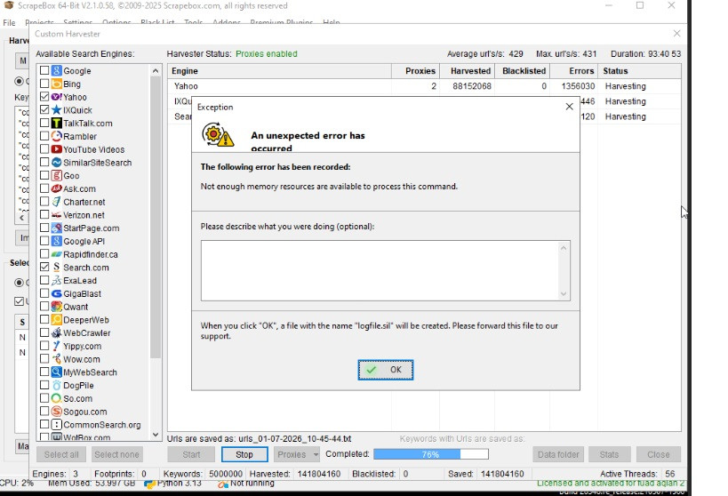The height and width of the screenshot is (496, 728).
Task: Click the YouTube Videos icon
Action: click(57, 149)
